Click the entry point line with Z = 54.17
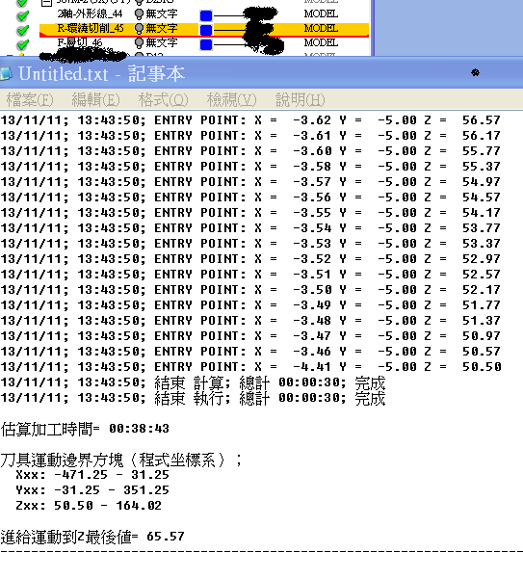Viewport: 523px width, 579px height. (x=250, y=213)
